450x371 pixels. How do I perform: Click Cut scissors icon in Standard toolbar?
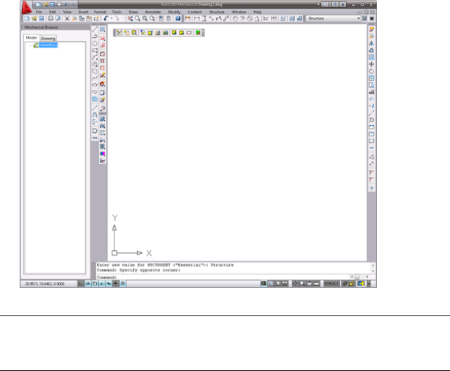click(67, 18)
